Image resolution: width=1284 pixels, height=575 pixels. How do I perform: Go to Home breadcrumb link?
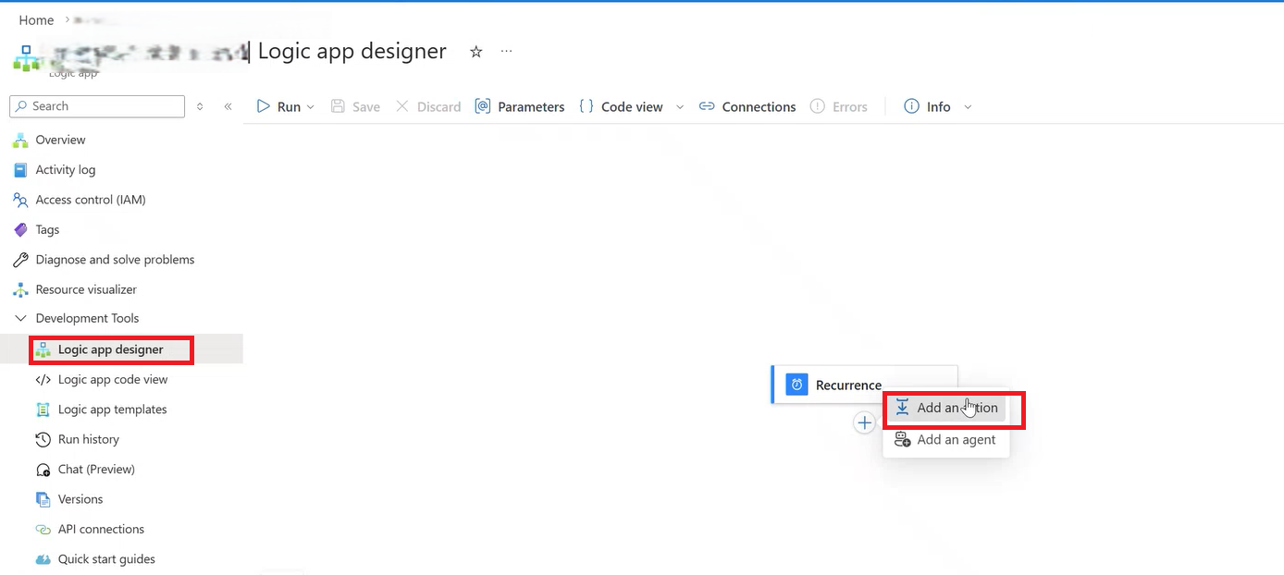(x=36, y=20)
